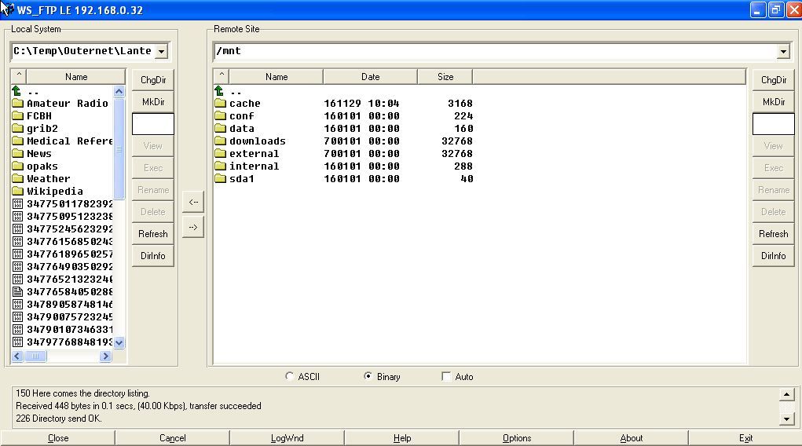802x446 pixels.
Task: Select the Binary transfer mode
Action: pos(368,377)
